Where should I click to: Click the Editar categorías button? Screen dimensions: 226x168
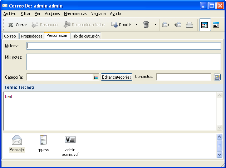(x=117, y=77)
